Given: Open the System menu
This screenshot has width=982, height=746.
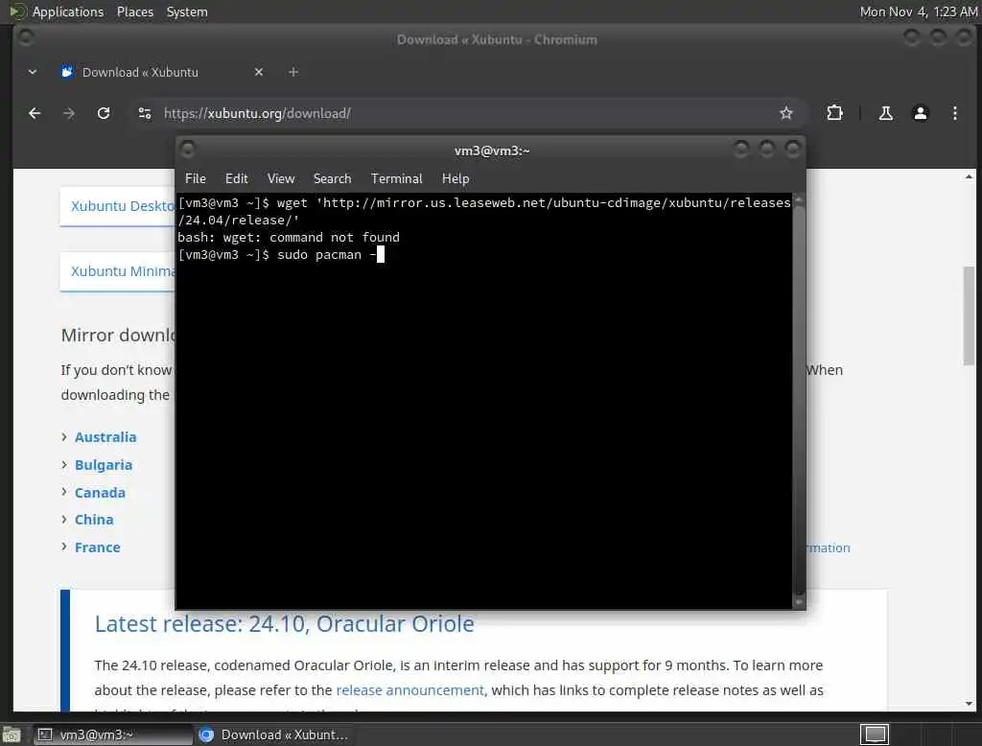Looking at the screenshot, I should click(187, 12).
